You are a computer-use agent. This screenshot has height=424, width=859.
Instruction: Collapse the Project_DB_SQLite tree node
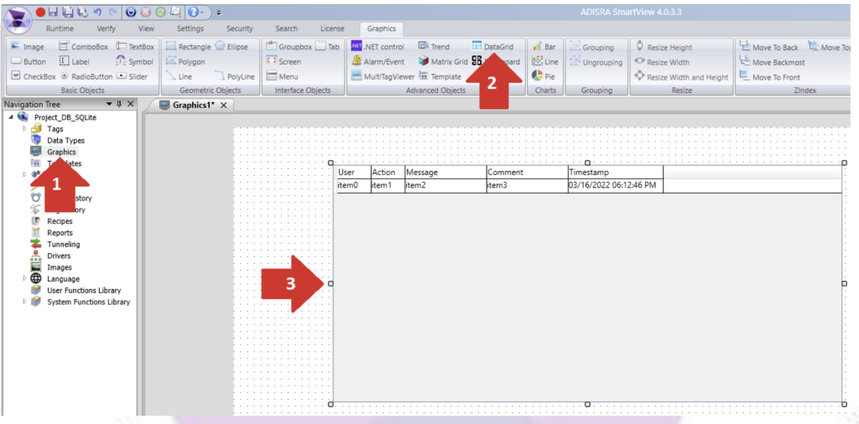point(11,117)
